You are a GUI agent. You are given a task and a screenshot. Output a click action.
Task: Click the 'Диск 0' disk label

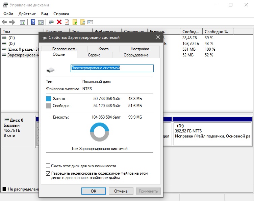pos(17,120)
